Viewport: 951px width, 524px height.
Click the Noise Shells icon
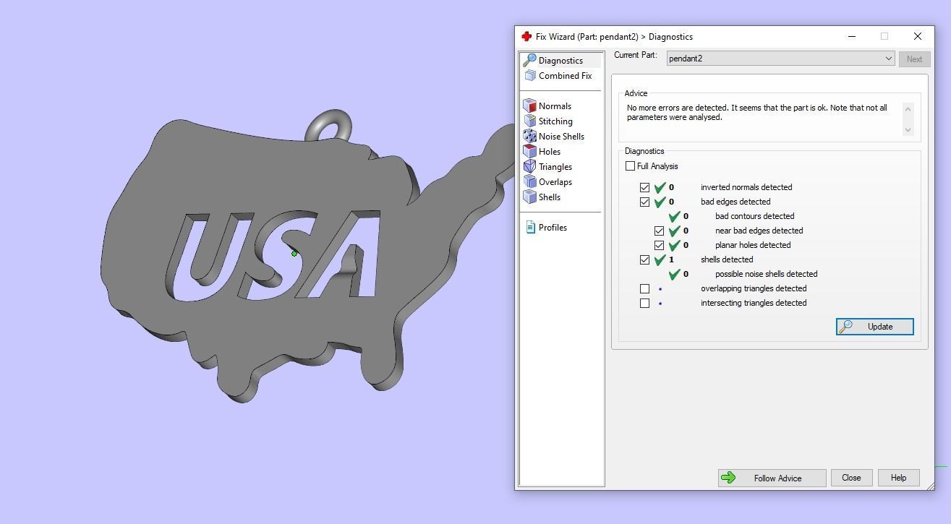529,136
